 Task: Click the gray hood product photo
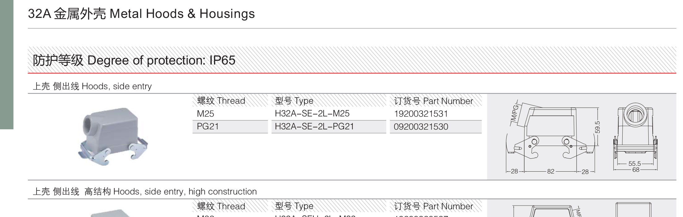tap(113, 136)
